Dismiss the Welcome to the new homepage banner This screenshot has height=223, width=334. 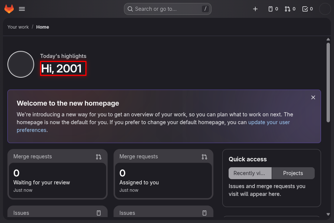point(313,97)
